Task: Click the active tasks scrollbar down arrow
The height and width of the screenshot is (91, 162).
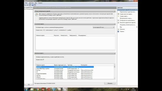Action: (114, 78)
